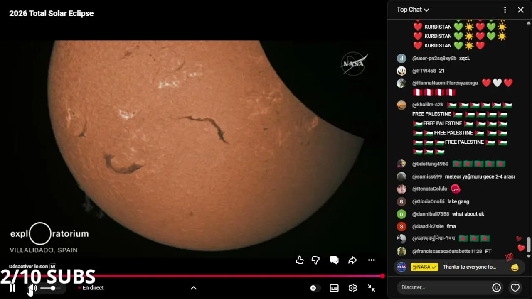Open chat options three-dot menu
532x299 pixels.
click(505, 10)
